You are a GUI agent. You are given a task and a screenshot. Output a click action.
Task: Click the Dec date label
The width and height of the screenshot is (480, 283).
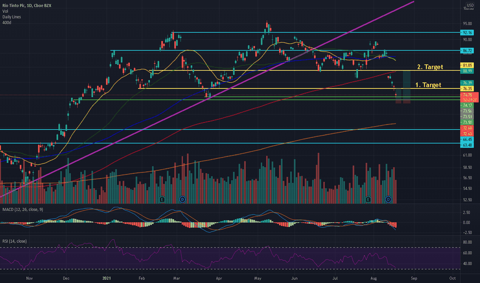(66, 278)
